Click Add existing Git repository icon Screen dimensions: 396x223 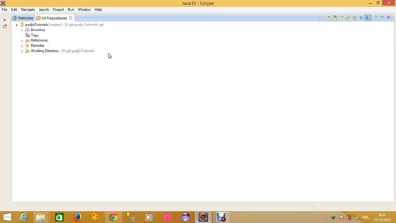pyautogui.click(x=328, y=18)
